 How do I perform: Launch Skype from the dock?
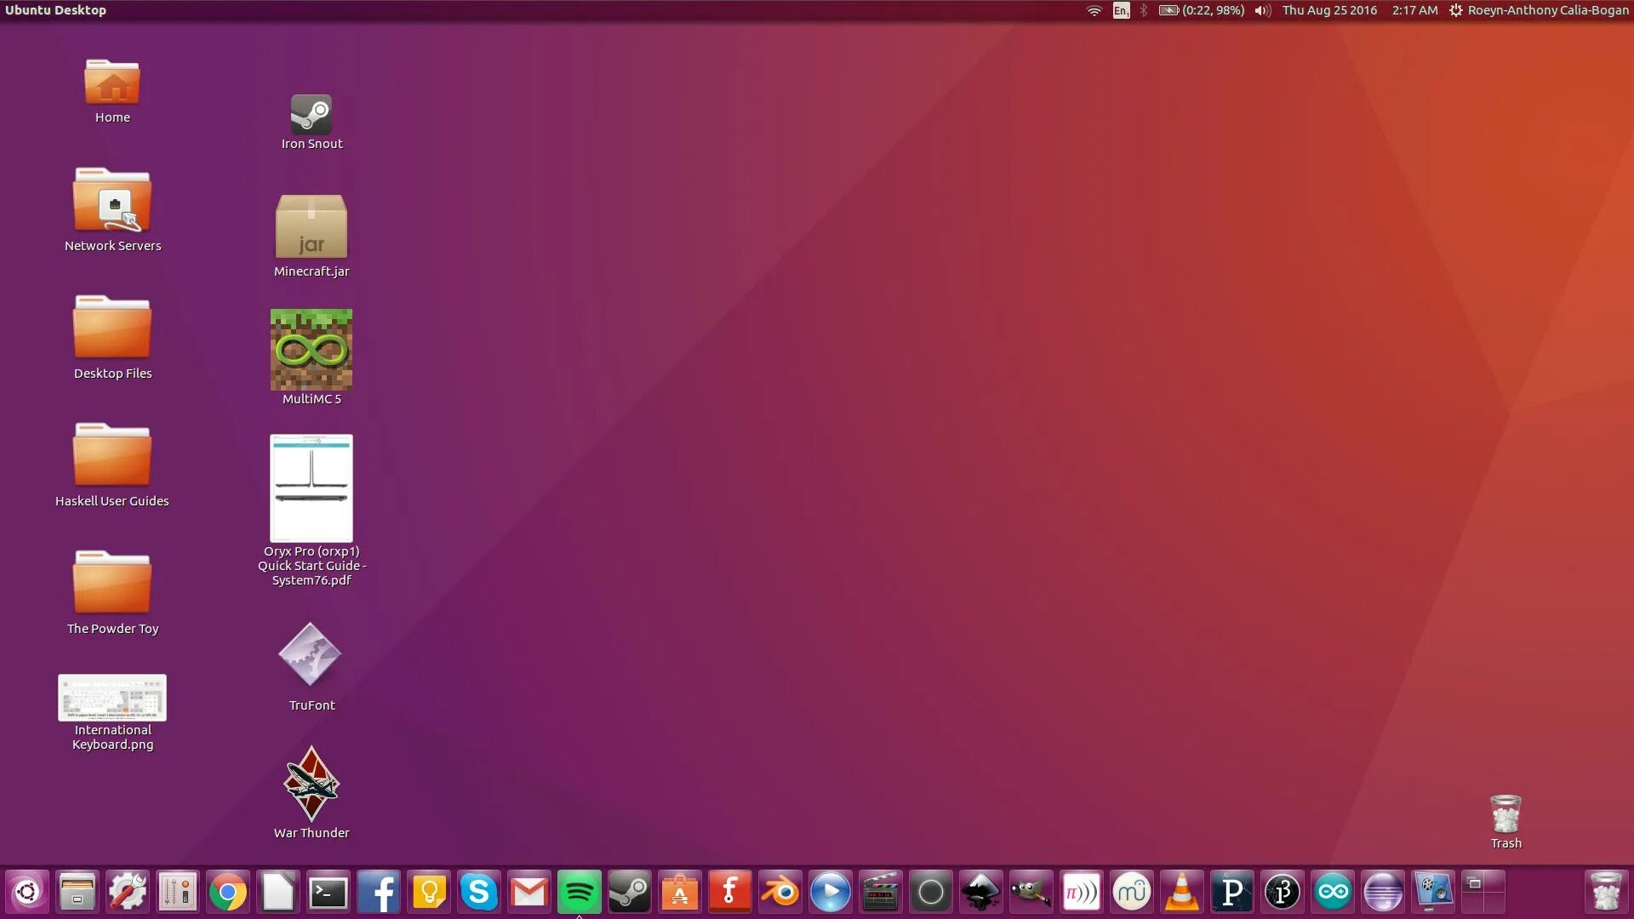[478, 892]
